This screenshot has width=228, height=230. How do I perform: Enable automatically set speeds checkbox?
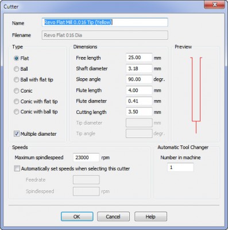click(x=17, y=168)
